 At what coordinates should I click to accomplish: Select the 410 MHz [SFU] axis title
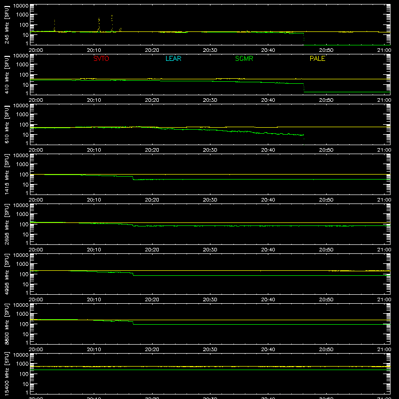click(6, 74)
